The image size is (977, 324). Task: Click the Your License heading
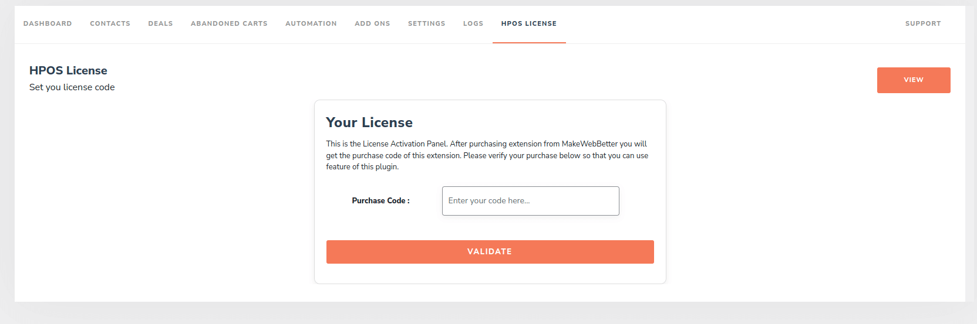click(x=369, y=122)
